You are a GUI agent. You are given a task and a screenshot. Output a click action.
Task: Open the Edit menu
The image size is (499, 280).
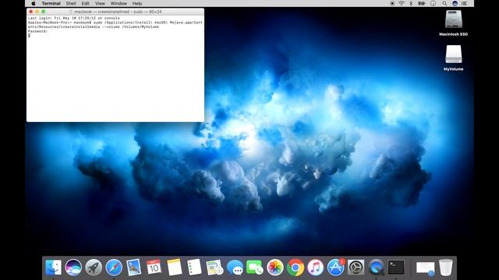click(85, 3)
